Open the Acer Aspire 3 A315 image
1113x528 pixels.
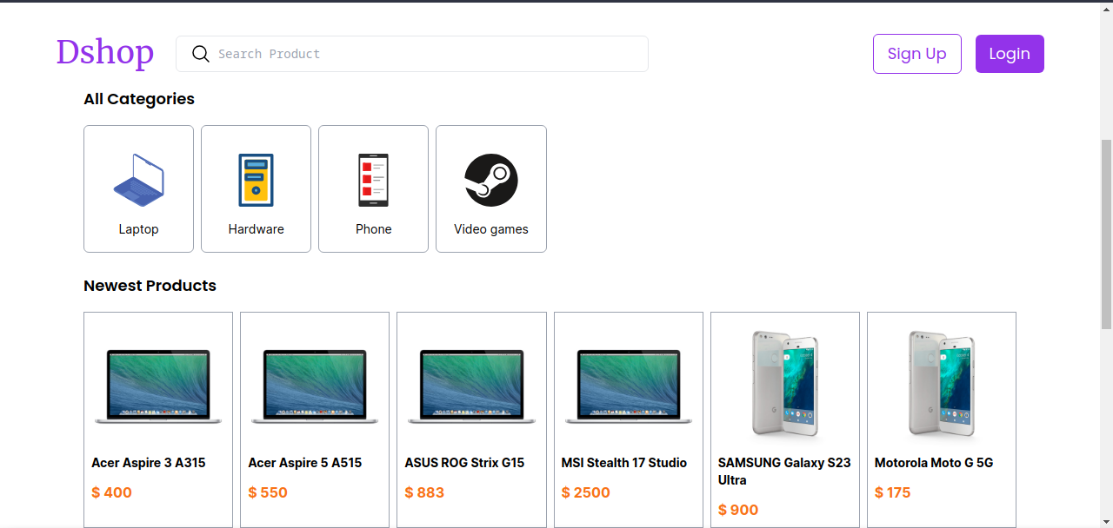coord(158,386)
